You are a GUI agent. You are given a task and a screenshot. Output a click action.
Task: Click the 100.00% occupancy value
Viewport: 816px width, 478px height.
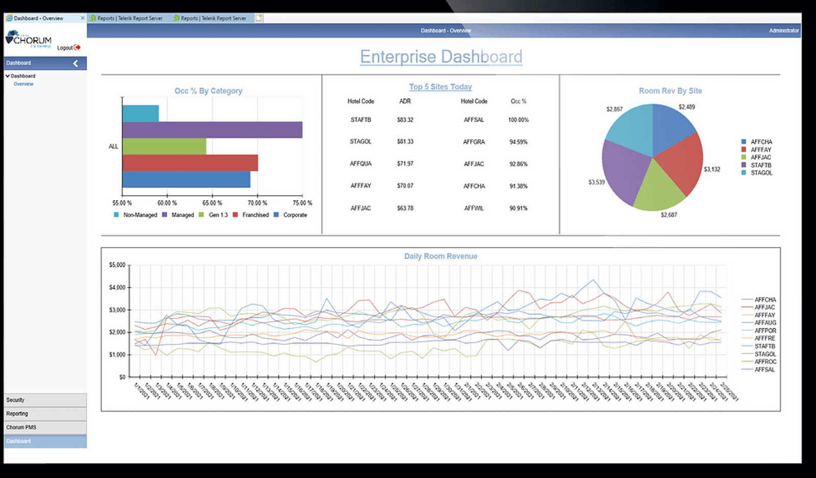518,120
